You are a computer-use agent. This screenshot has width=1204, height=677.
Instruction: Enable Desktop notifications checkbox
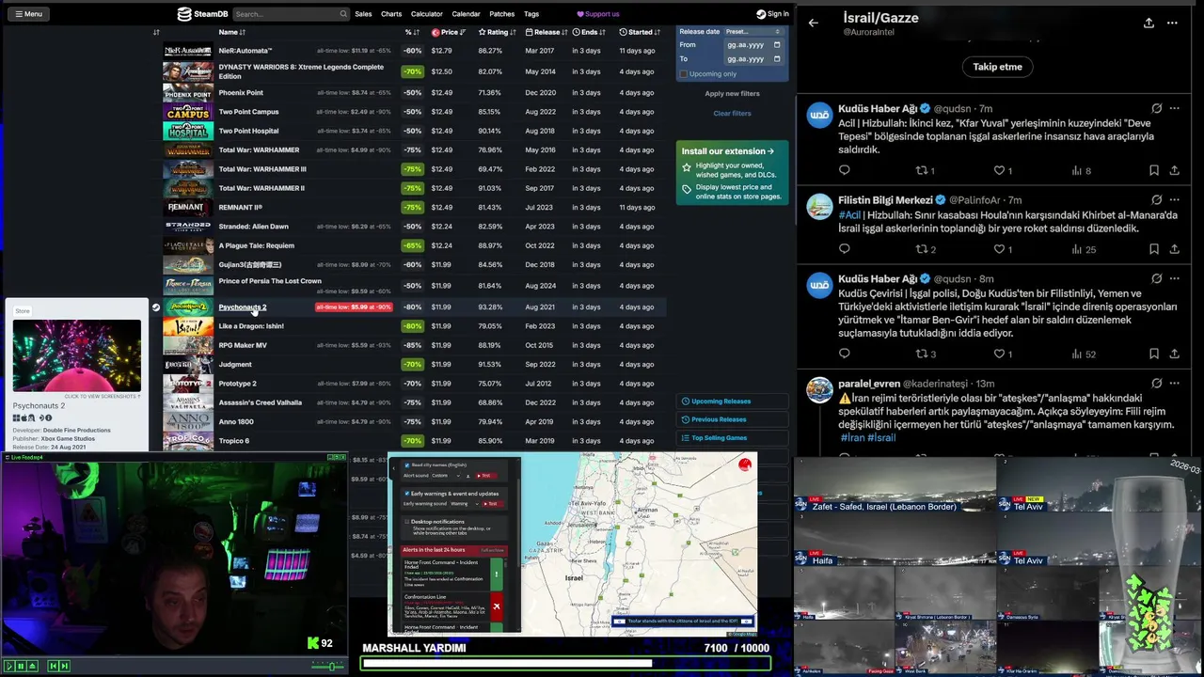(406, 521)
